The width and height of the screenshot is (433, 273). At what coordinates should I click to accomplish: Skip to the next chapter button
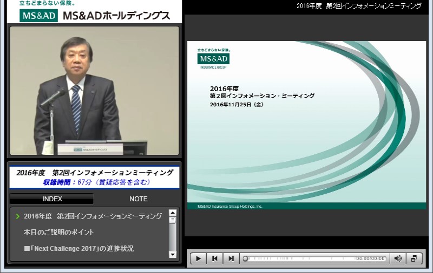[x=231, y=258]
